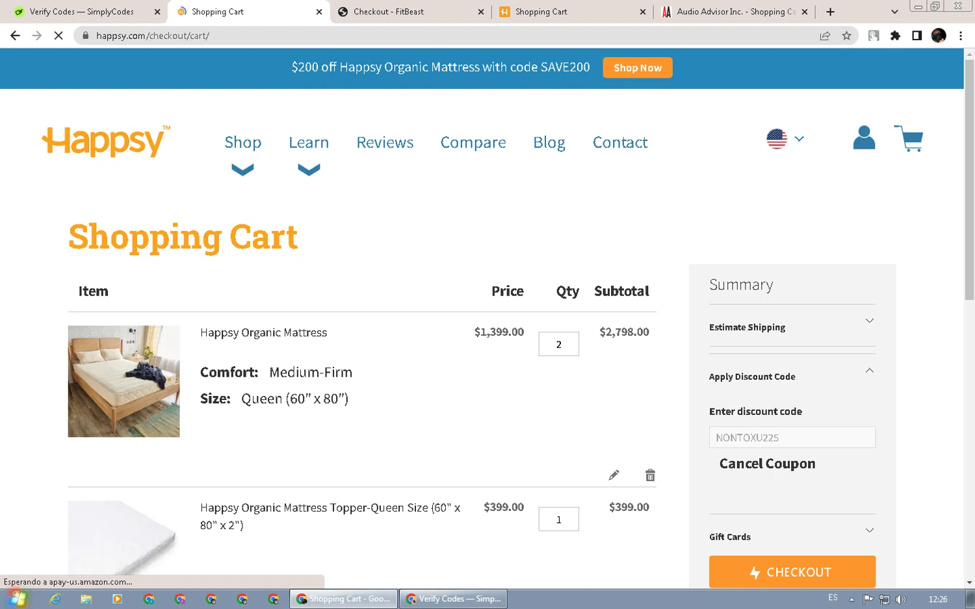975x609 pixels.
Task: Go to Compare page
Action: [473, 142]
